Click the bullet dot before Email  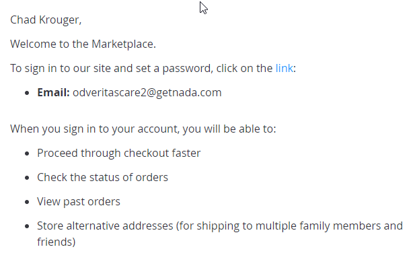pos(27,93)
